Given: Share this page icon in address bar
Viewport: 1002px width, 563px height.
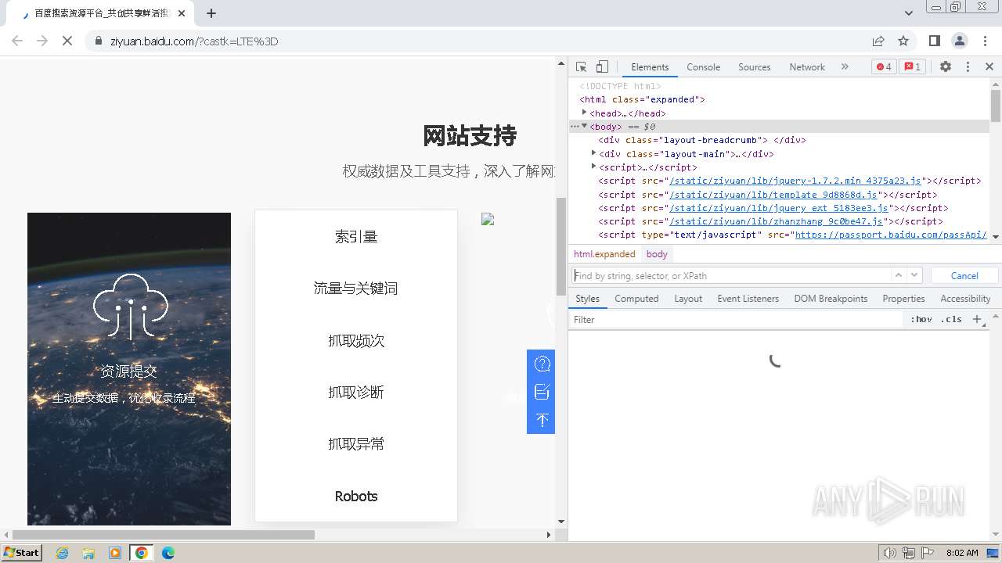Looking at the screenshot, I should (878, 41).
